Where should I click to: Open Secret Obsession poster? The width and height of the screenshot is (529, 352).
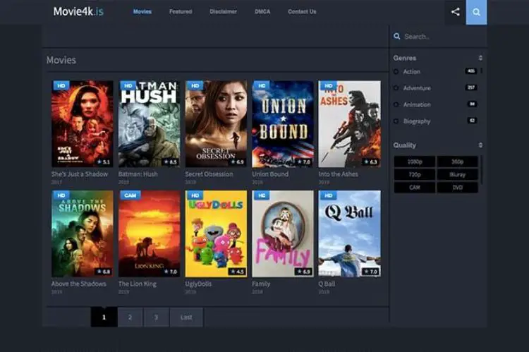click(x=216, y=124)
